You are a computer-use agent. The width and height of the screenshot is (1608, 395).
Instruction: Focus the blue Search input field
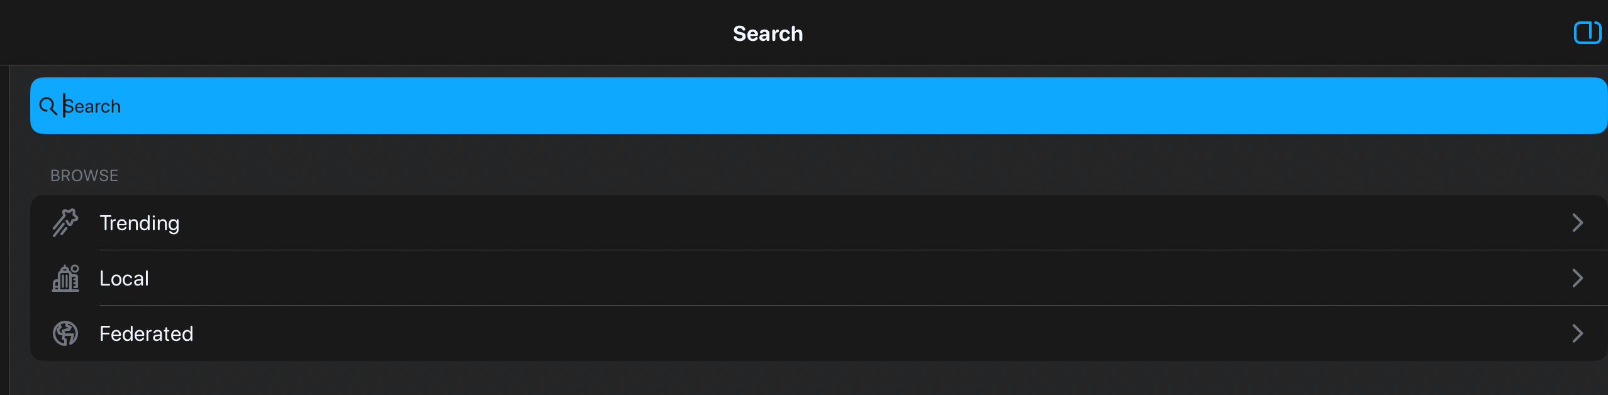pos(818,106)
